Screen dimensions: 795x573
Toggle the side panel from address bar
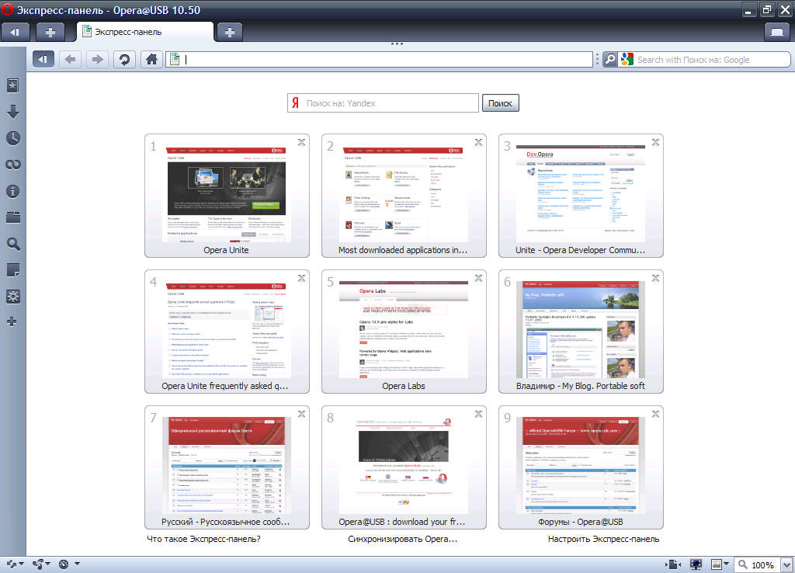click(43, 59)
